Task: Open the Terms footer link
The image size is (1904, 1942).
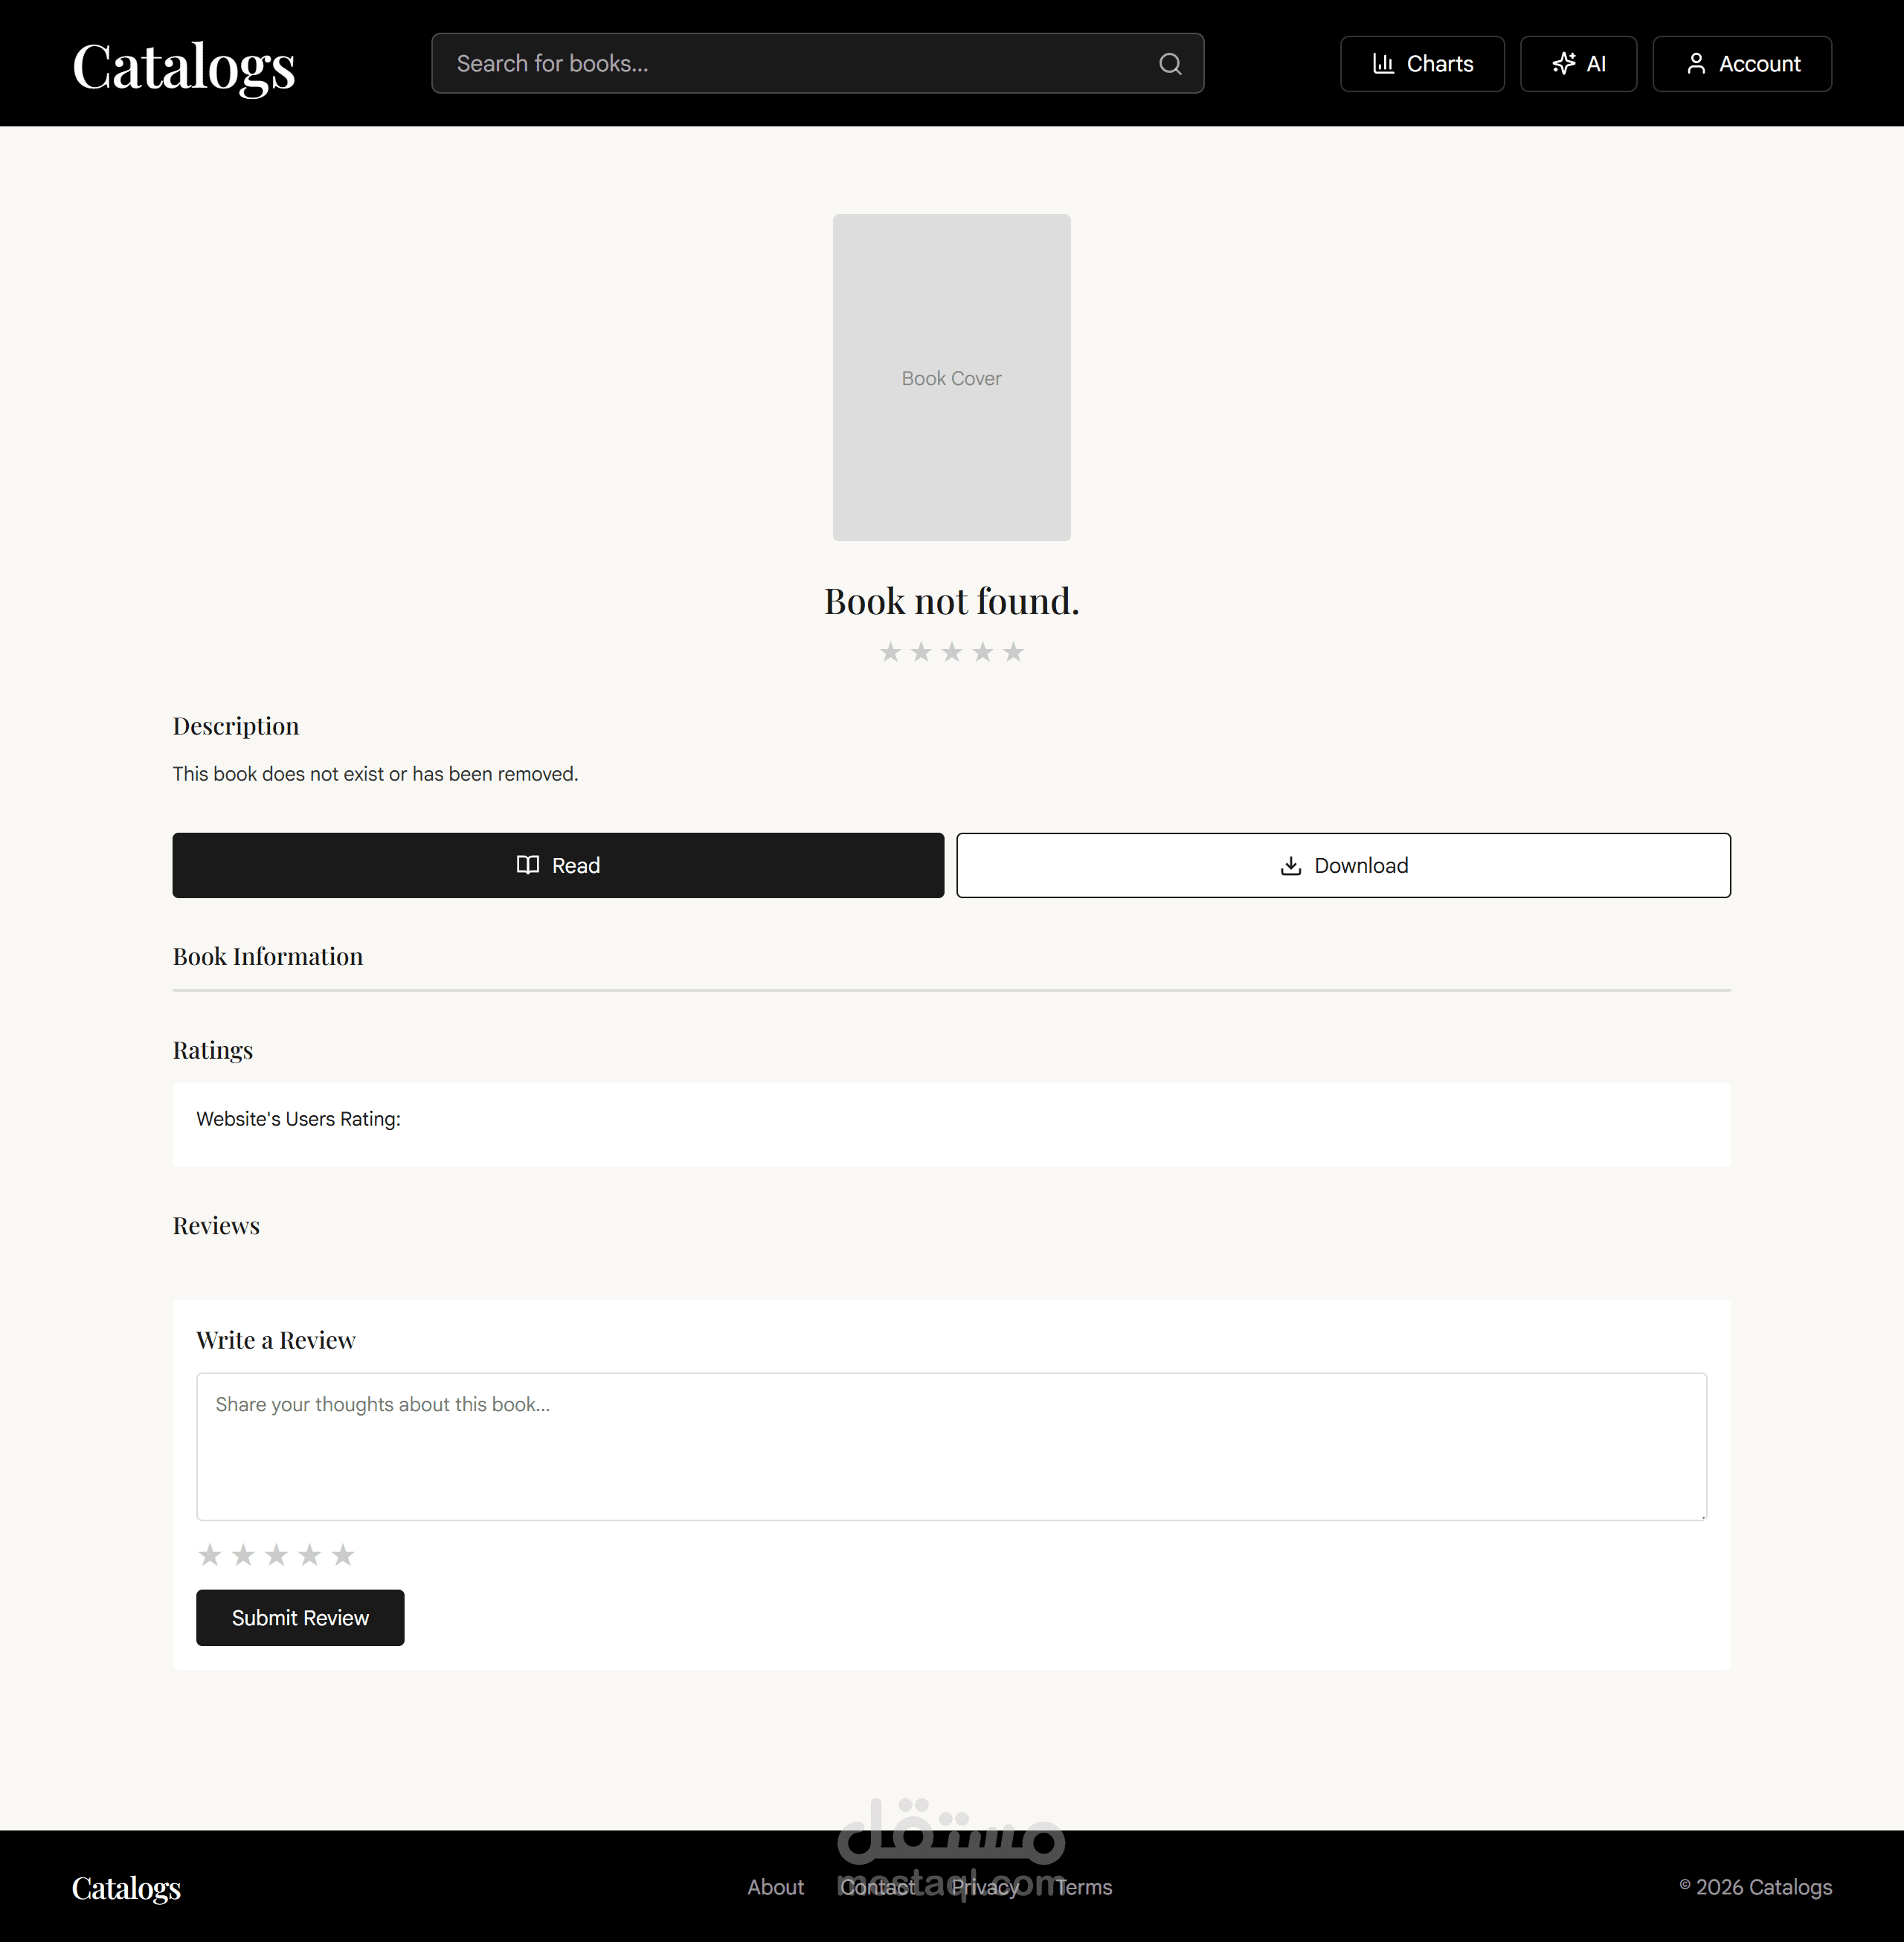Action: point(1084,1887)
